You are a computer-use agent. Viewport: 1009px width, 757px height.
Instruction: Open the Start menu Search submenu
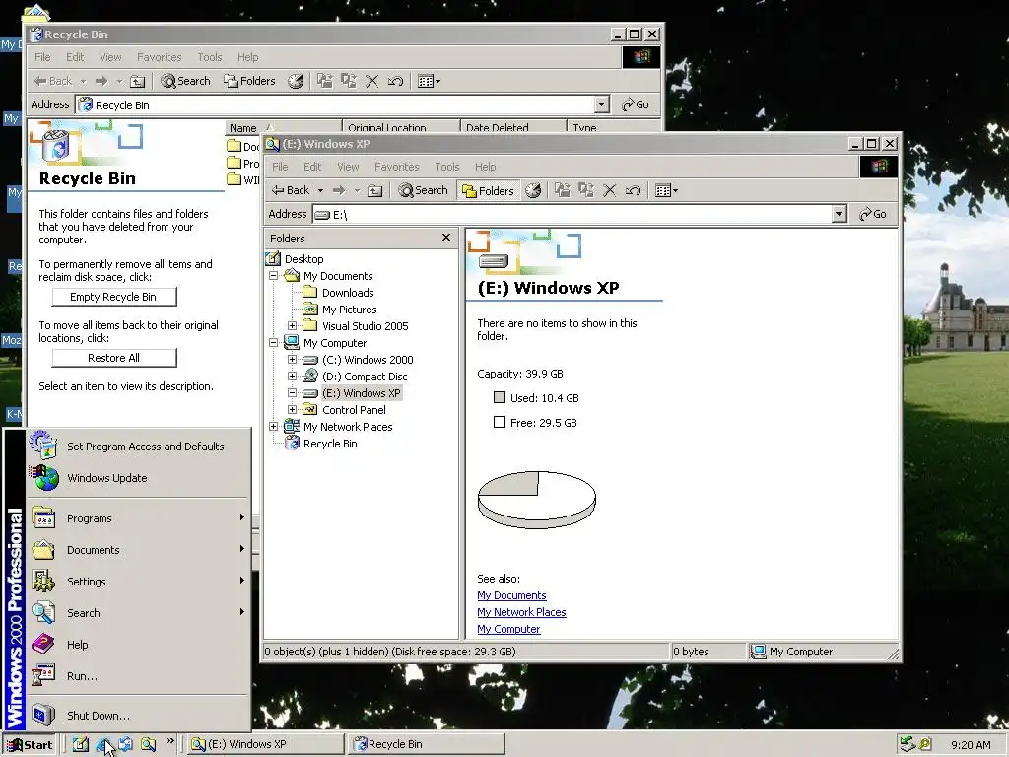[x=138, y=613]
